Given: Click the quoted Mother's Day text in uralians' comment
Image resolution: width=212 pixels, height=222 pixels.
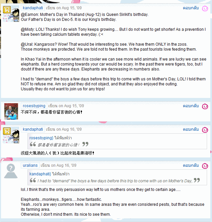Looking at the screenshot, I should (115, 181).
